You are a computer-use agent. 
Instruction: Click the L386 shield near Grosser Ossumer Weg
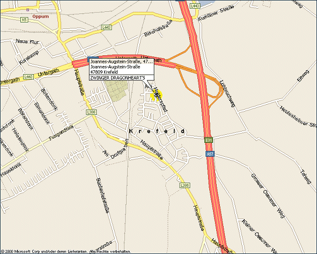(185, 185)
